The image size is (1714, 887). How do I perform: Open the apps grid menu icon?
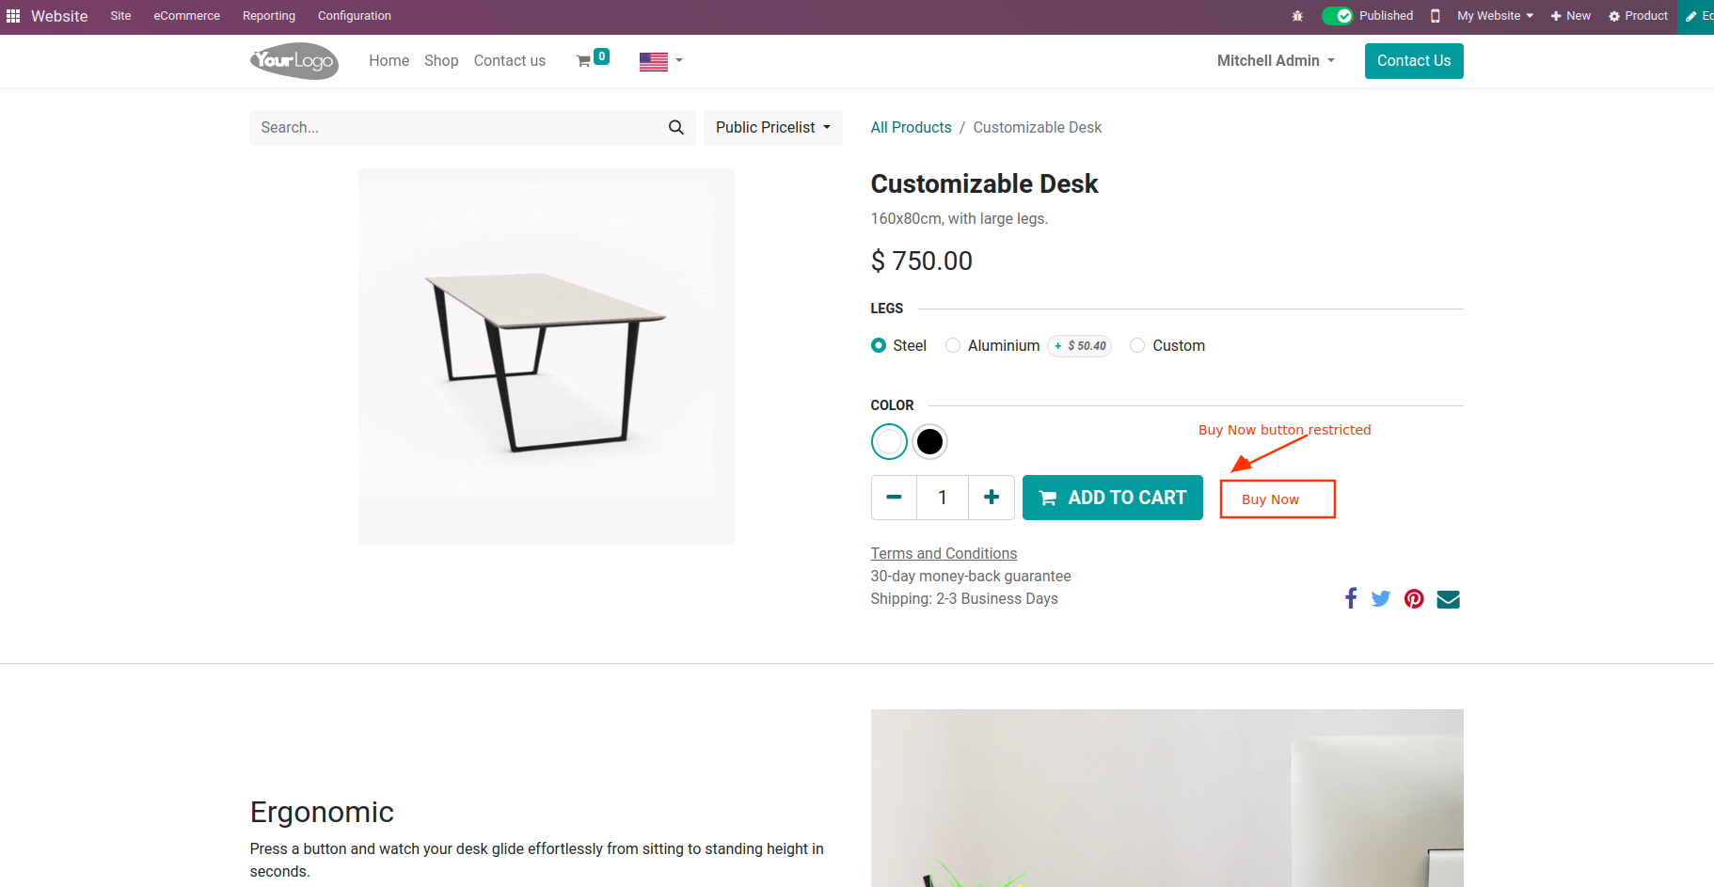click(13, 16)
